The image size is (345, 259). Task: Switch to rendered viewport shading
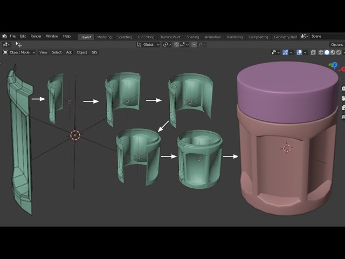tap(339, 52)
